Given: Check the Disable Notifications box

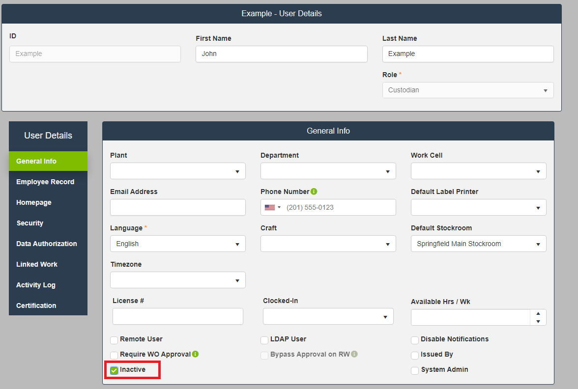Looking at the screenshot, I should coord(415,340).
